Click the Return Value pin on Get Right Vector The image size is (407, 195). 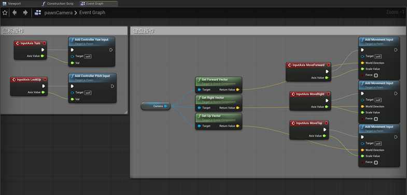(x=238, y=108)
